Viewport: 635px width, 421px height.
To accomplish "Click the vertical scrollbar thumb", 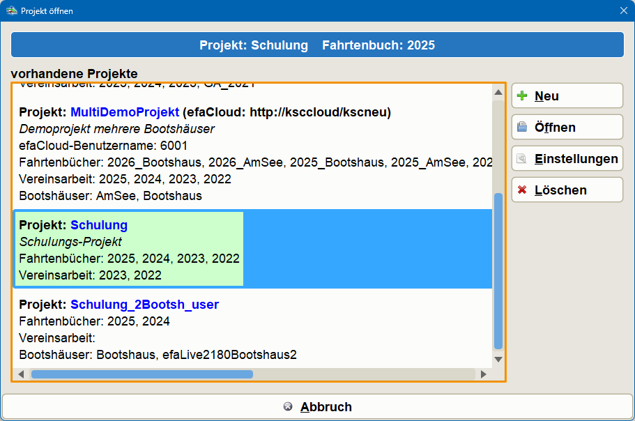I will pos(498,272).
